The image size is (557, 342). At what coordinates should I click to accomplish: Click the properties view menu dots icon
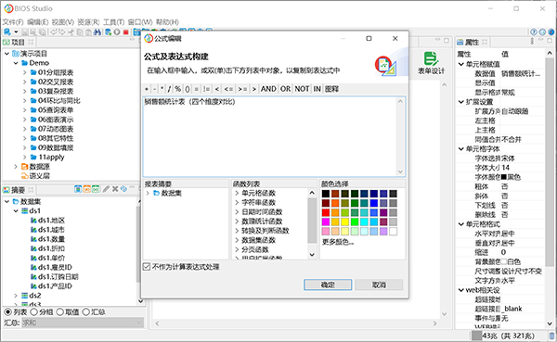click(532, 42)
